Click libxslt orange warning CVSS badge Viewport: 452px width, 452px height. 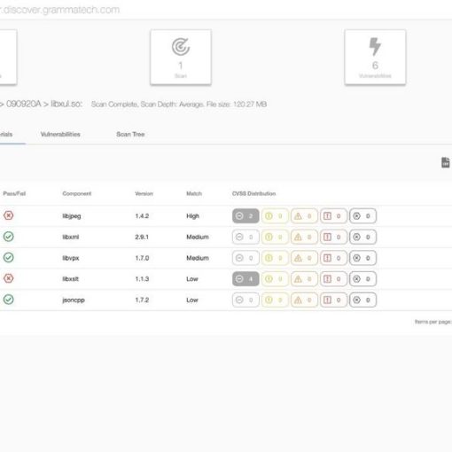pos(304,279)
